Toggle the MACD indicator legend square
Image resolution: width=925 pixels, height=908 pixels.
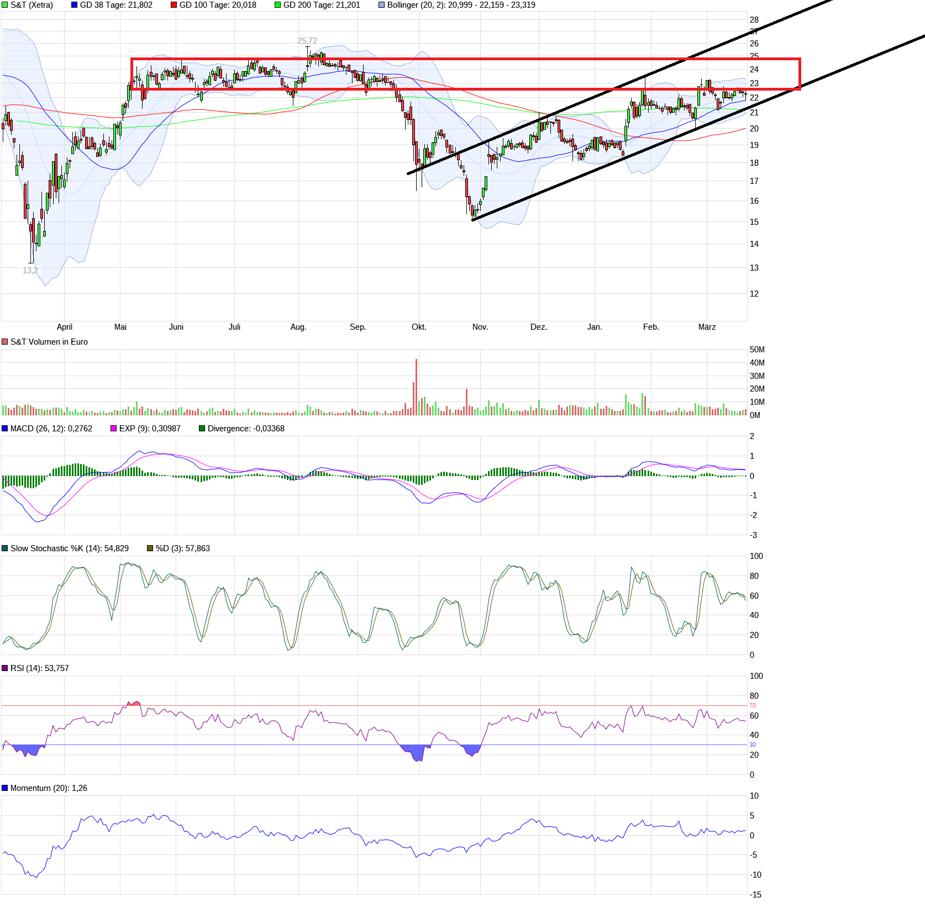5,428
